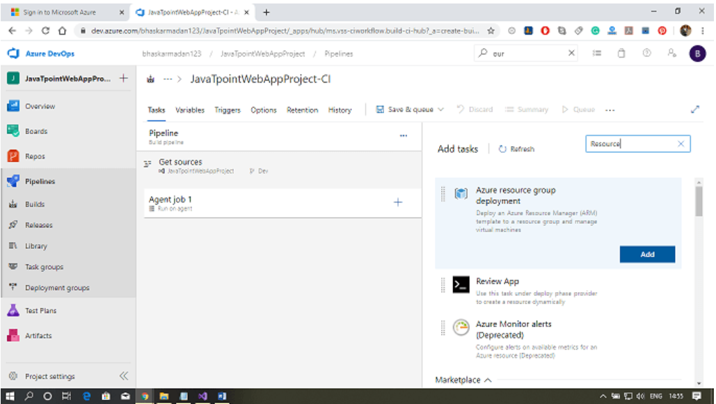Switch to the Variables tab

tap(189, 109)
